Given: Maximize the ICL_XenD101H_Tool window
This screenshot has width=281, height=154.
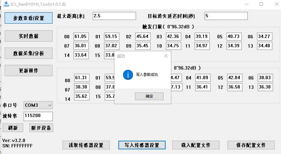Looking at the screenshot, I should pyautogui.click(x=261, y=4).
